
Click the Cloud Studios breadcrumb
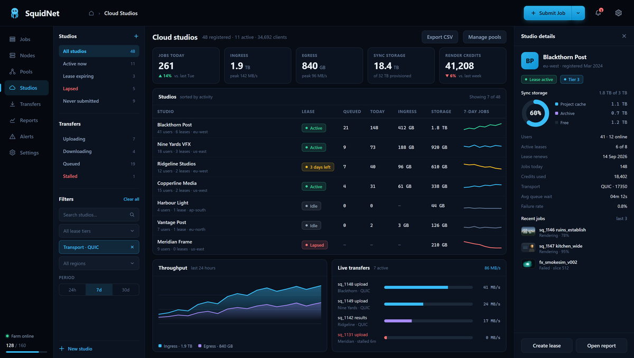[x=121, y=13]
